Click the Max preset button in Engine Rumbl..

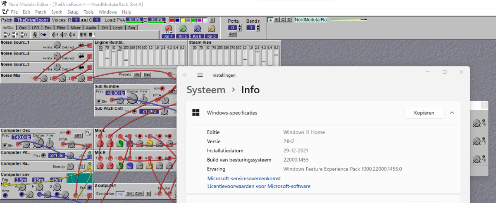click(147, 75)
